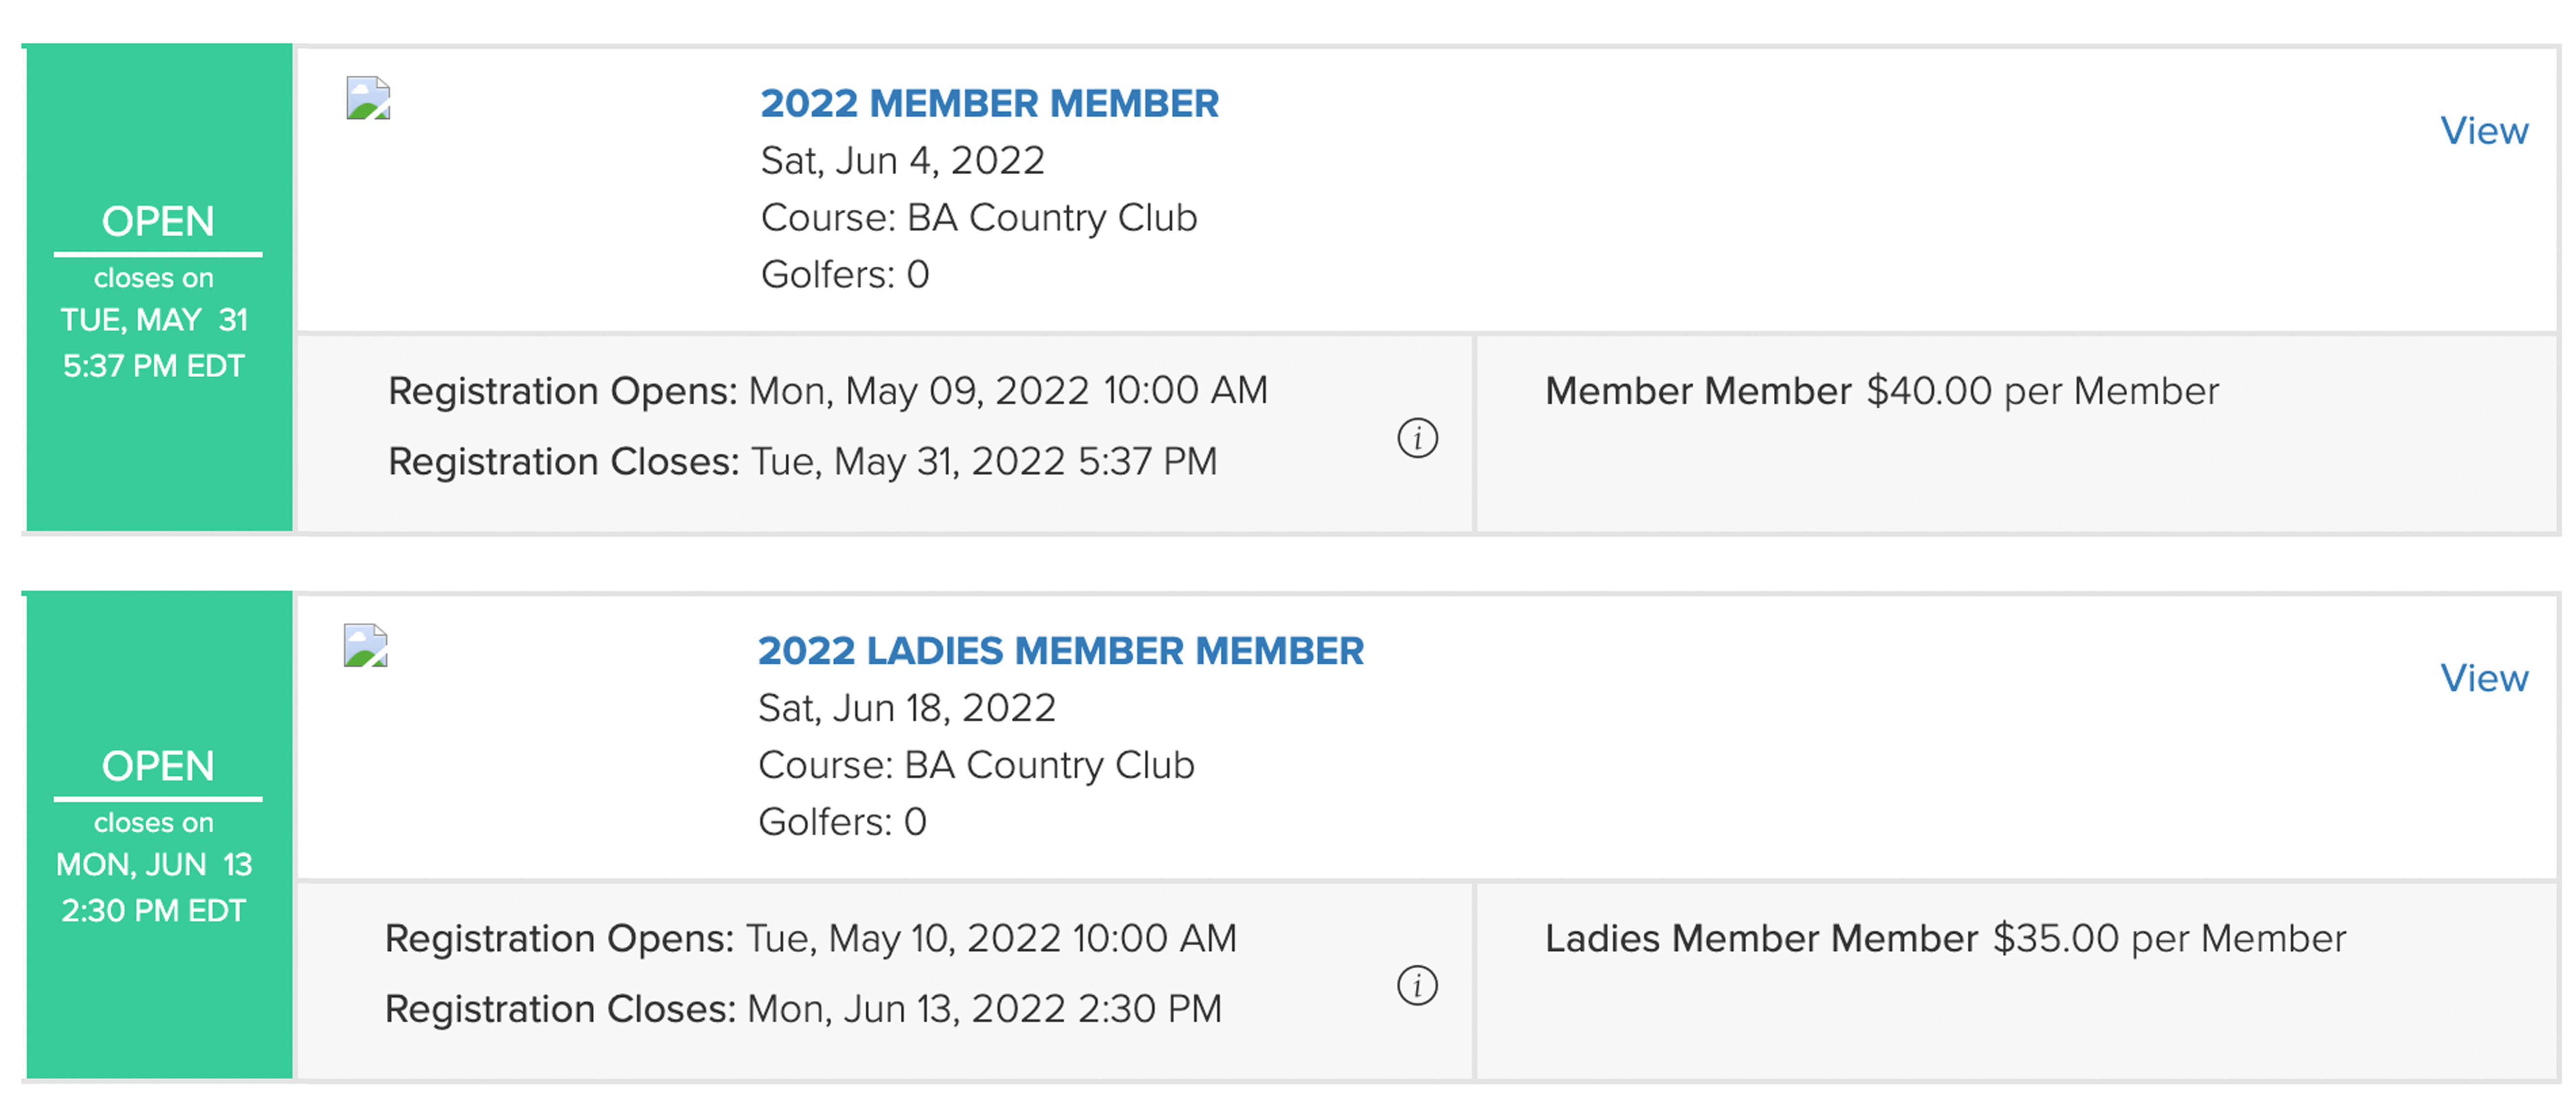Click View for the Jun 4 event

click(2484, 131)
